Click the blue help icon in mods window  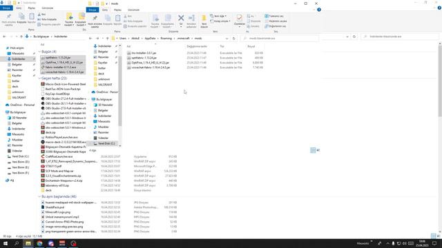319,10
